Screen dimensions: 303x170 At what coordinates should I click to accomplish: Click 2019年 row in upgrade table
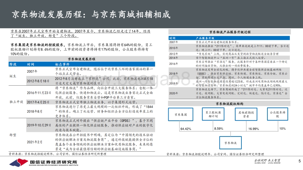coord(229,83)
